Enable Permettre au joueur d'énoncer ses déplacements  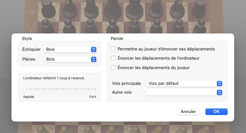pos(113,49)
